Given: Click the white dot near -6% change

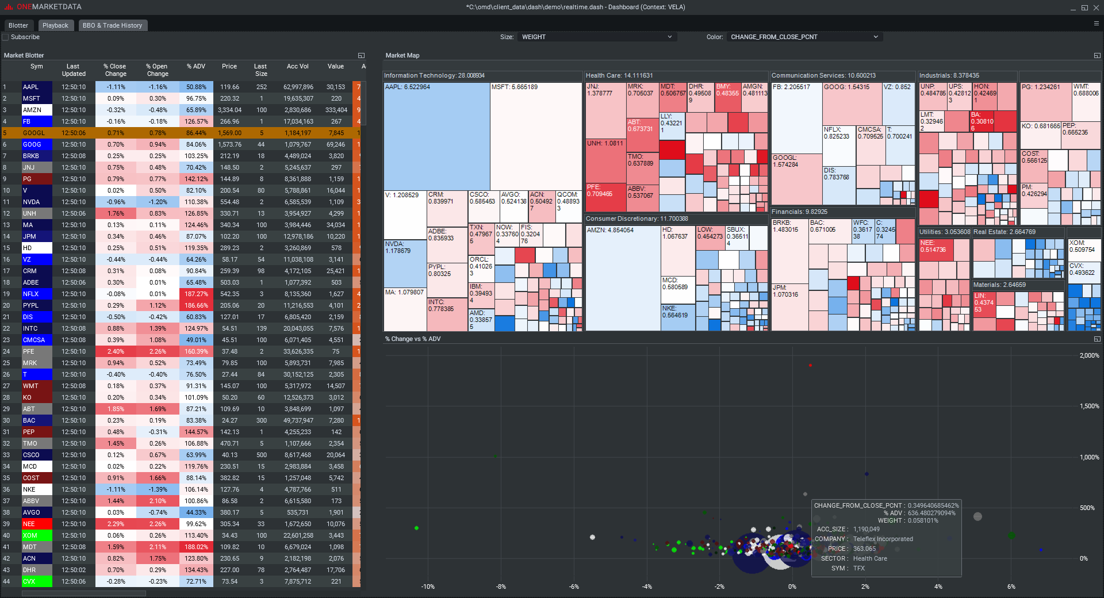Looking at the screenshot, I should [592, 537].
